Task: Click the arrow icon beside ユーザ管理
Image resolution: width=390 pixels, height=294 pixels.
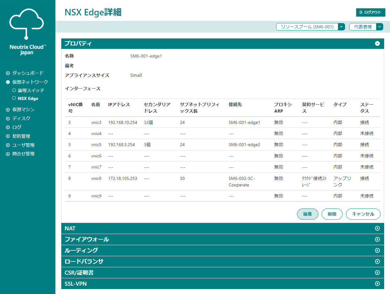Action: pos(8,145)
